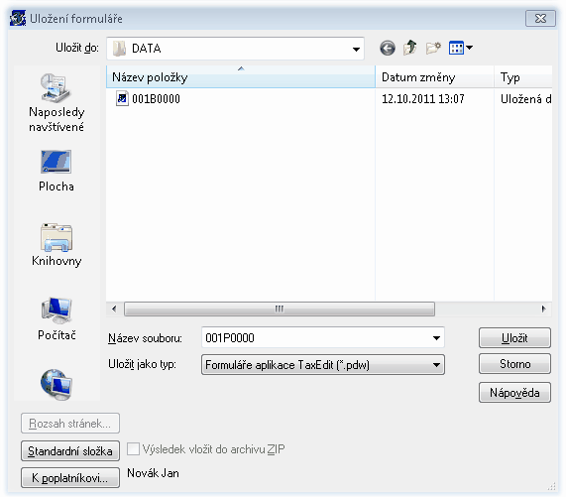566x497 pixels.
Task: Open the view menu icon
Action: (x=461, y=48)
